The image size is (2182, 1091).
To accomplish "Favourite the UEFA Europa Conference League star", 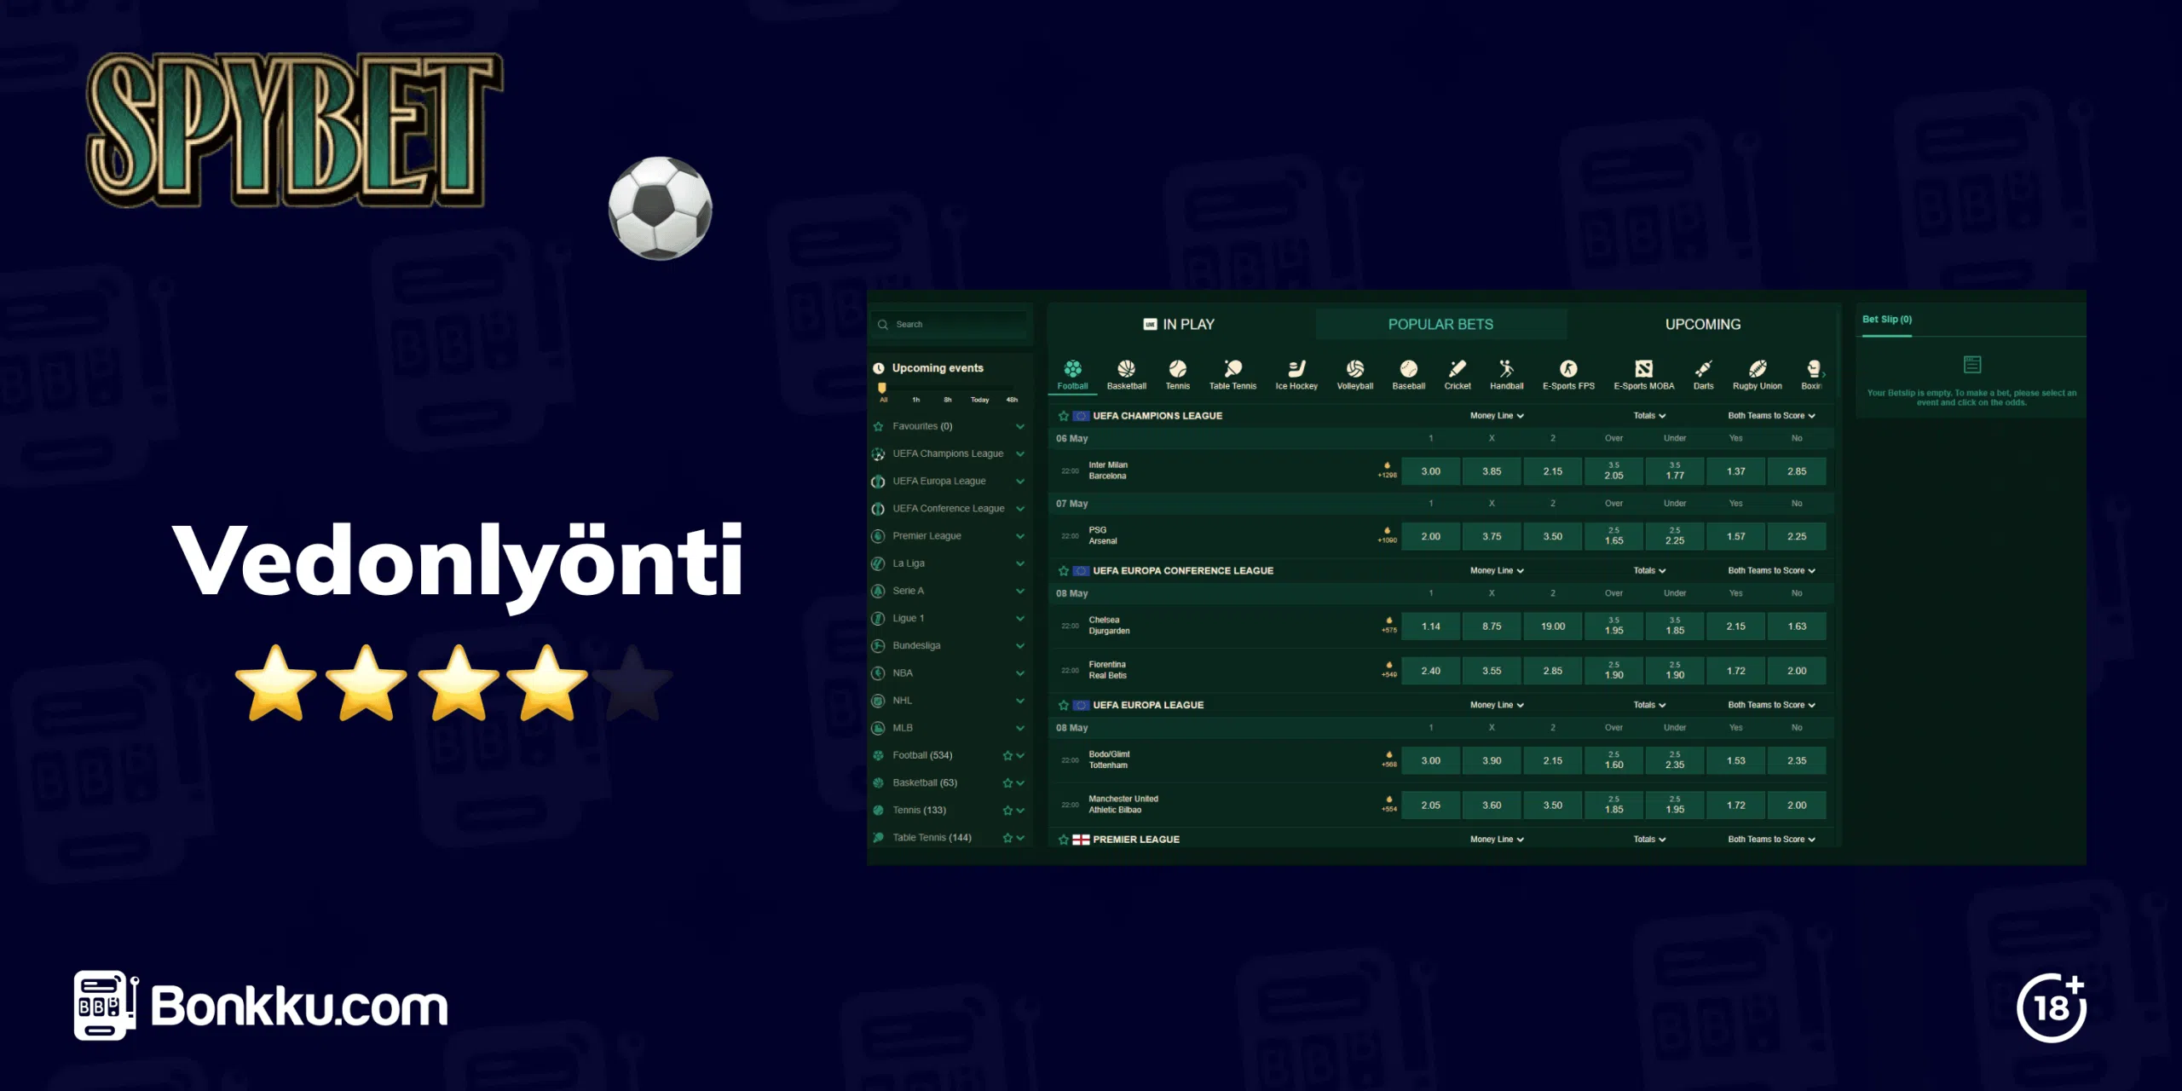I will tap(1063, 571).
